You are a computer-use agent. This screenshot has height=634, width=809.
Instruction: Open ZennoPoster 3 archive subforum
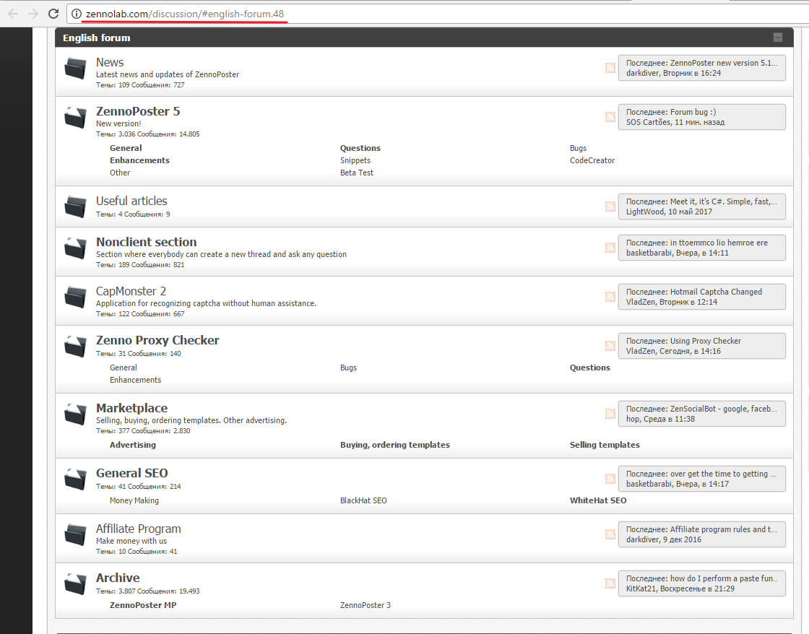365,605
